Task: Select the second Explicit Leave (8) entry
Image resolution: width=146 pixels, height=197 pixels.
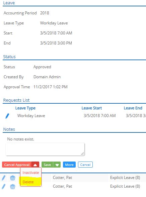Action: pos(125,186)
